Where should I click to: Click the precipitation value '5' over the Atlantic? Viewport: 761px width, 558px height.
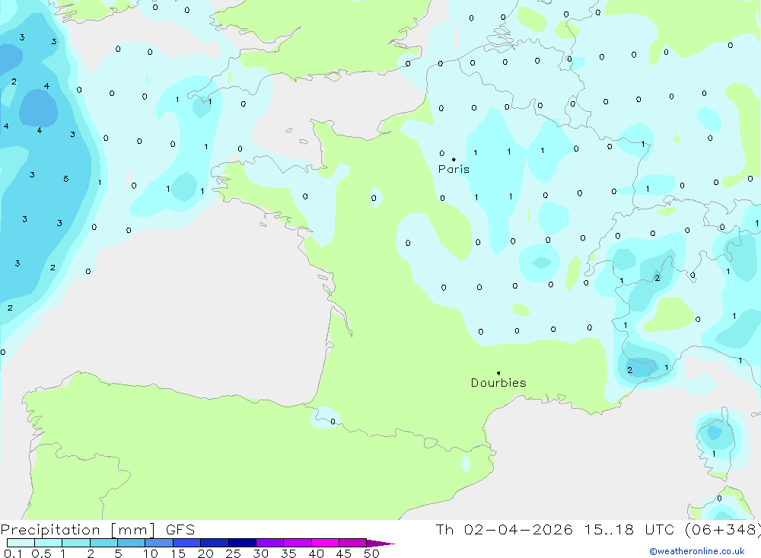coord(66,179)
